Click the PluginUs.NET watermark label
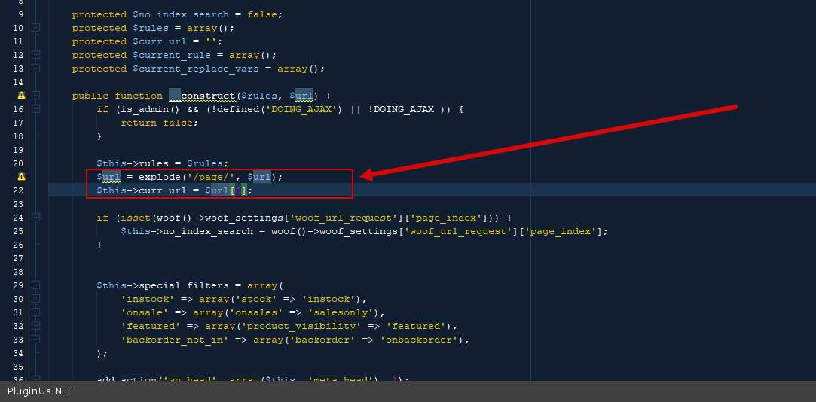816x402 pixels. pyautogui.click(x=41, y=391)
